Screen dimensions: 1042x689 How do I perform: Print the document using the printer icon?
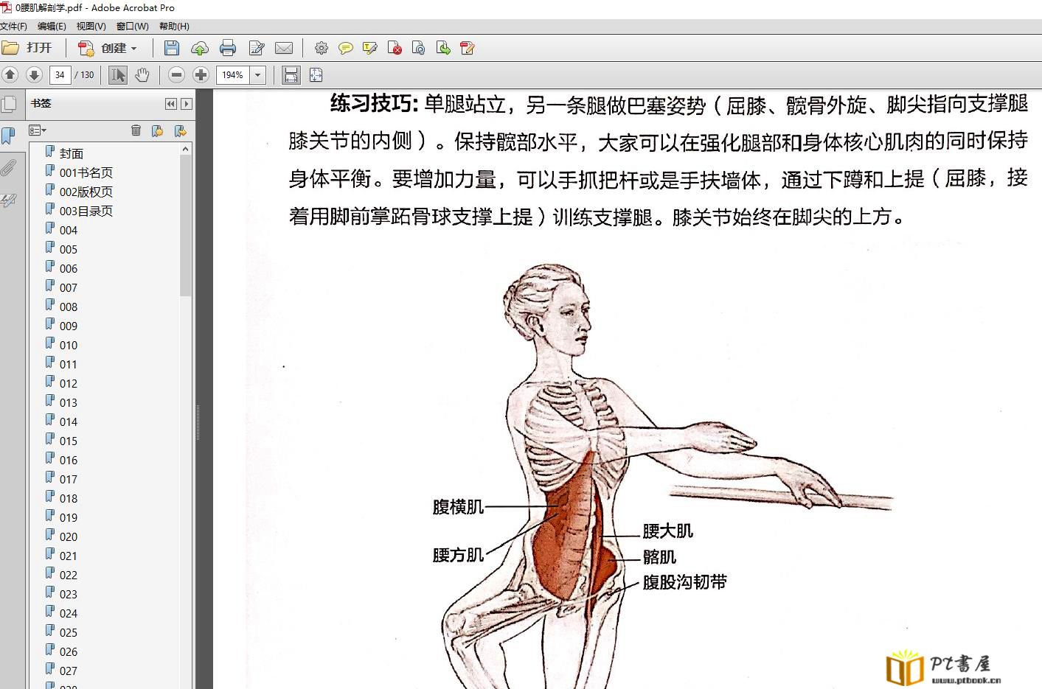[x=228, y=48]
